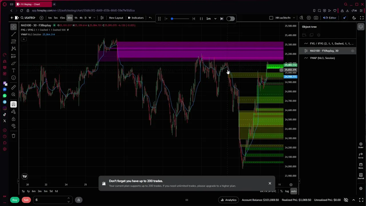Open the candlestick chart style selector

pyautogui.click(x=102, y=18)
